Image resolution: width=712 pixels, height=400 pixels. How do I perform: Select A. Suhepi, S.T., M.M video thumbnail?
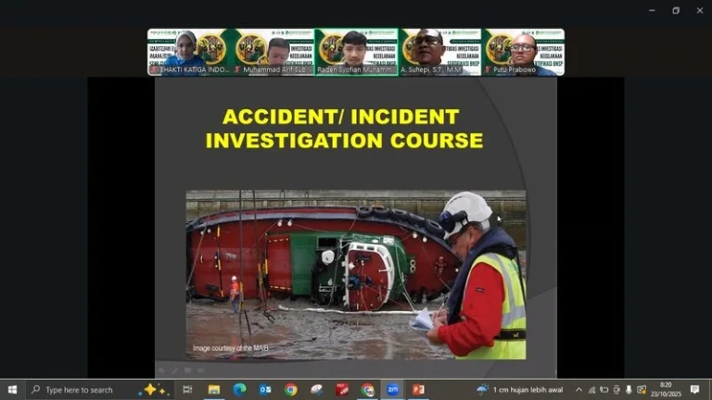(440, 52)
